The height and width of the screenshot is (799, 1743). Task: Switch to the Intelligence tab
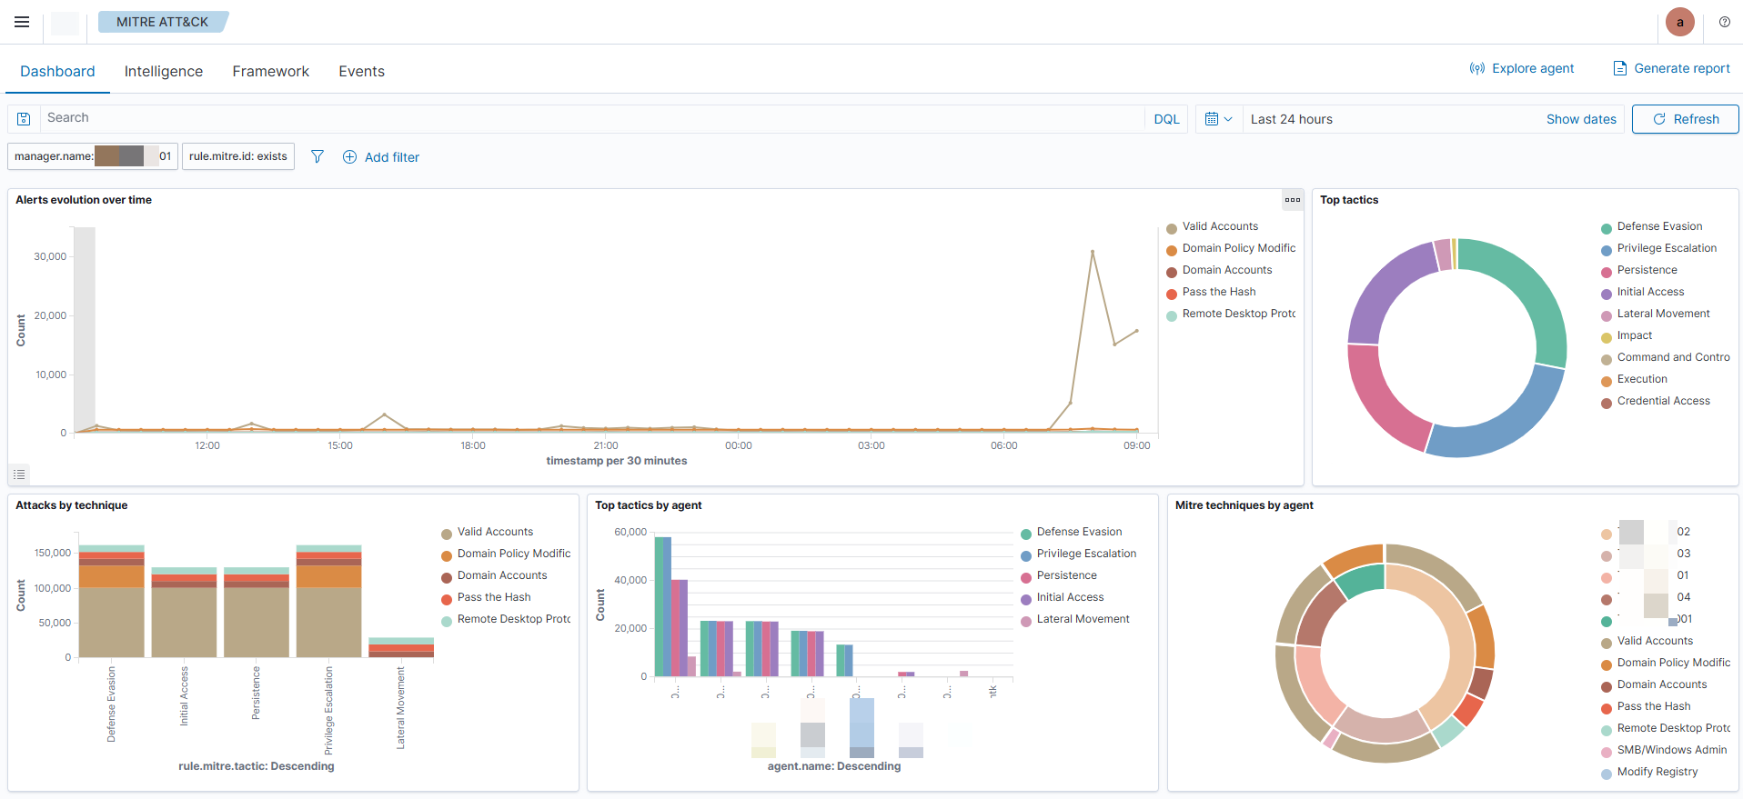tap(164, 71)
